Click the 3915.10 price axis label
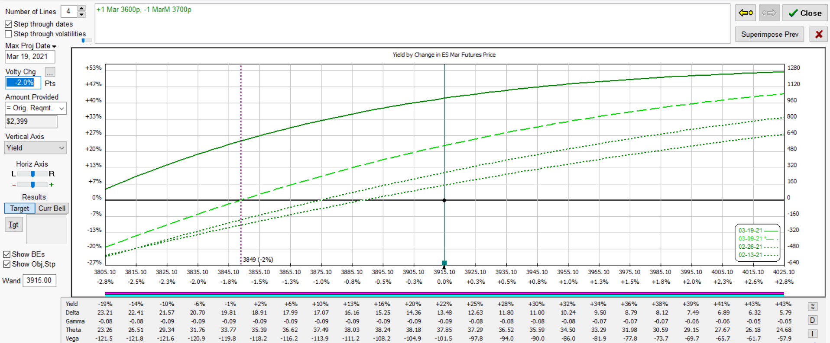Viewport: 830px width, 343px height. (x=444, y=272)
